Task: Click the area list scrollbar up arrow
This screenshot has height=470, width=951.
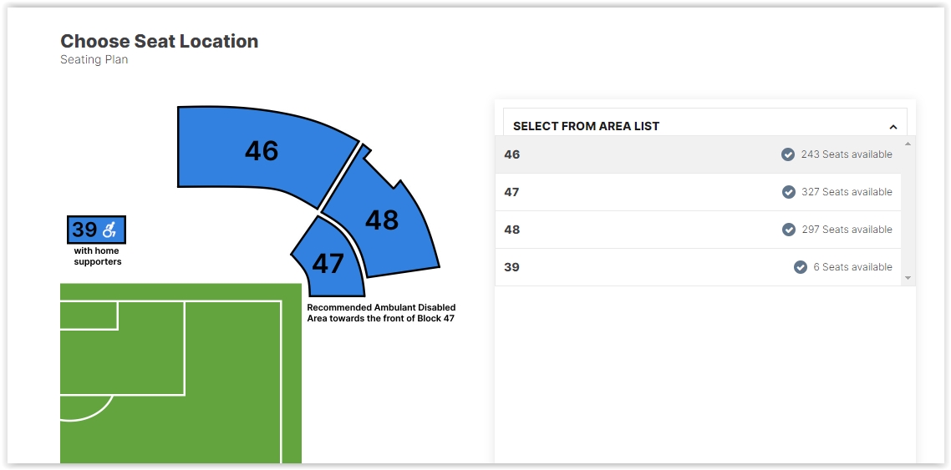Action: (x=908, y=144)
